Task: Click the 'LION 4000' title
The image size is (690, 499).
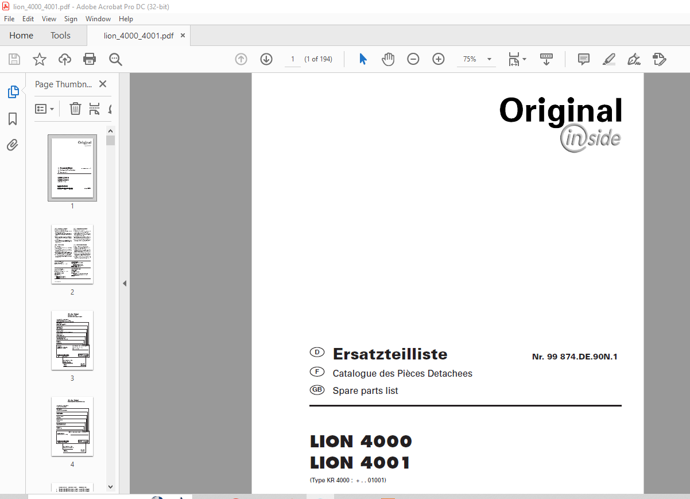Action: [x=361, y=442]
